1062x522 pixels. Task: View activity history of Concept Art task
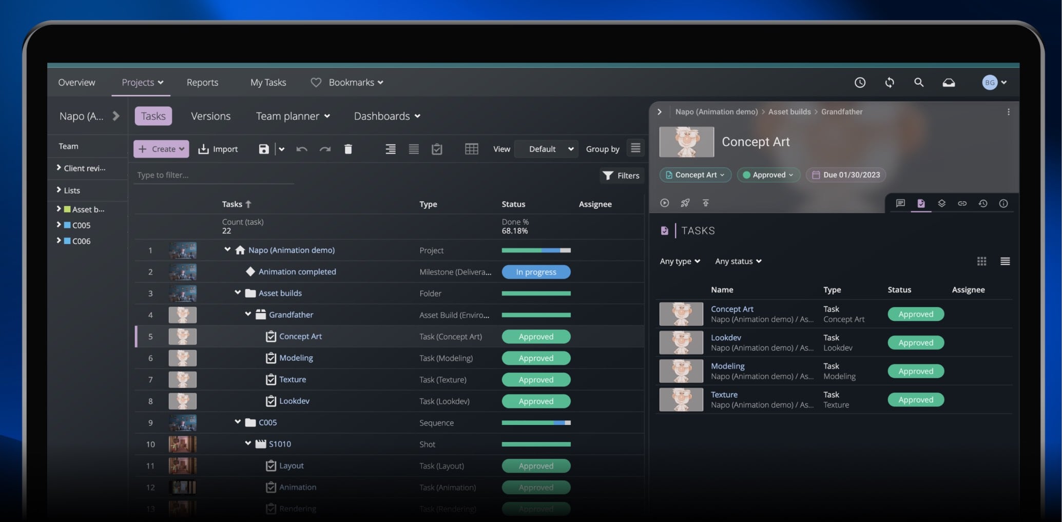click(983, 203)
